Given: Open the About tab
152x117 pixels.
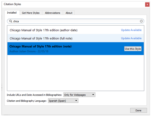Looking at the screenshot, I should [x=69, y=13].
